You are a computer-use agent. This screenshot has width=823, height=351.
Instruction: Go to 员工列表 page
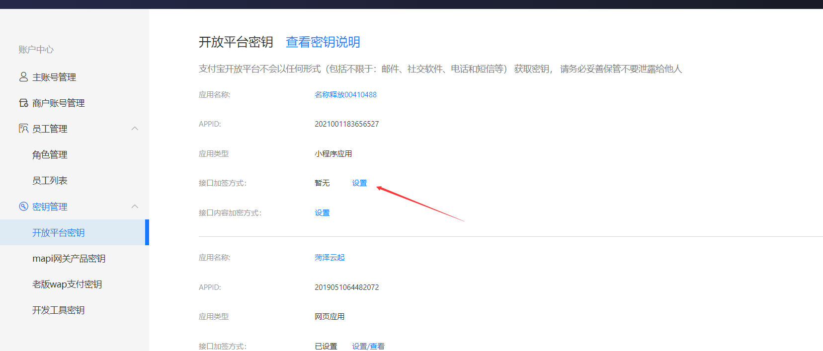(x=50, y=180)
